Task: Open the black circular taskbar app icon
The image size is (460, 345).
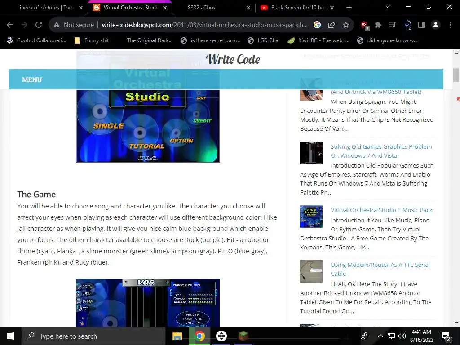Action: coord(221,336)
